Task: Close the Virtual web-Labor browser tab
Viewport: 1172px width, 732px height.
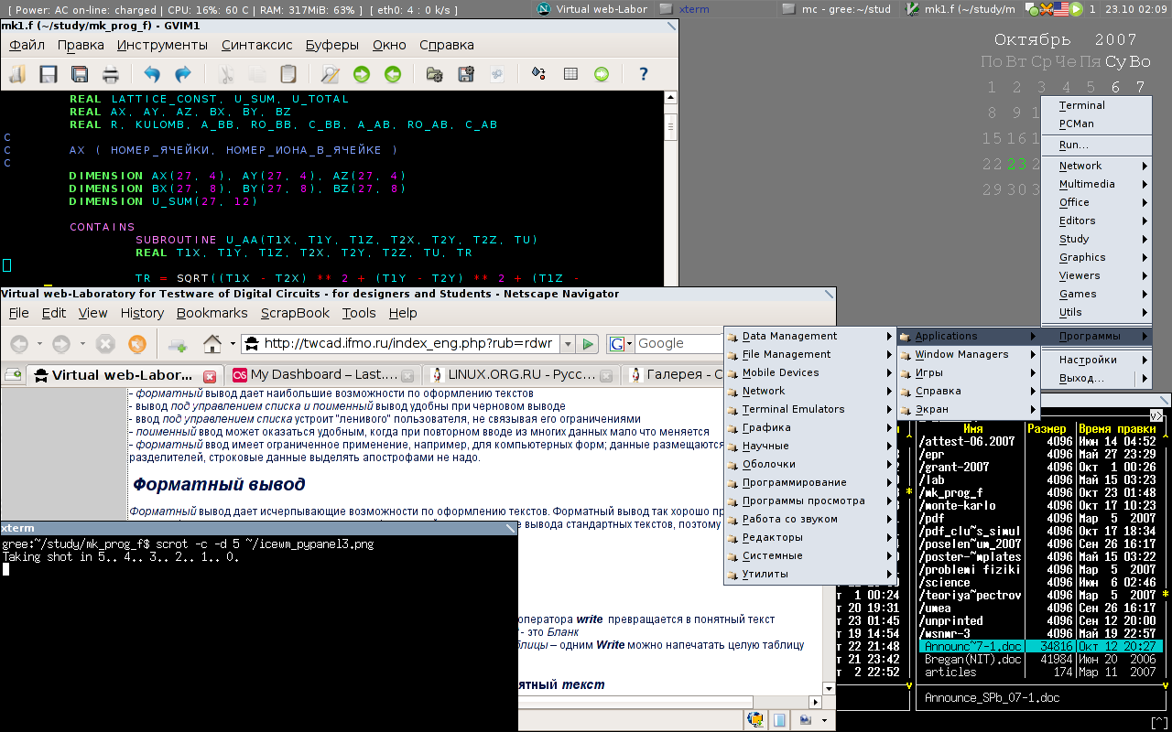Action: [x=210, y=376]
